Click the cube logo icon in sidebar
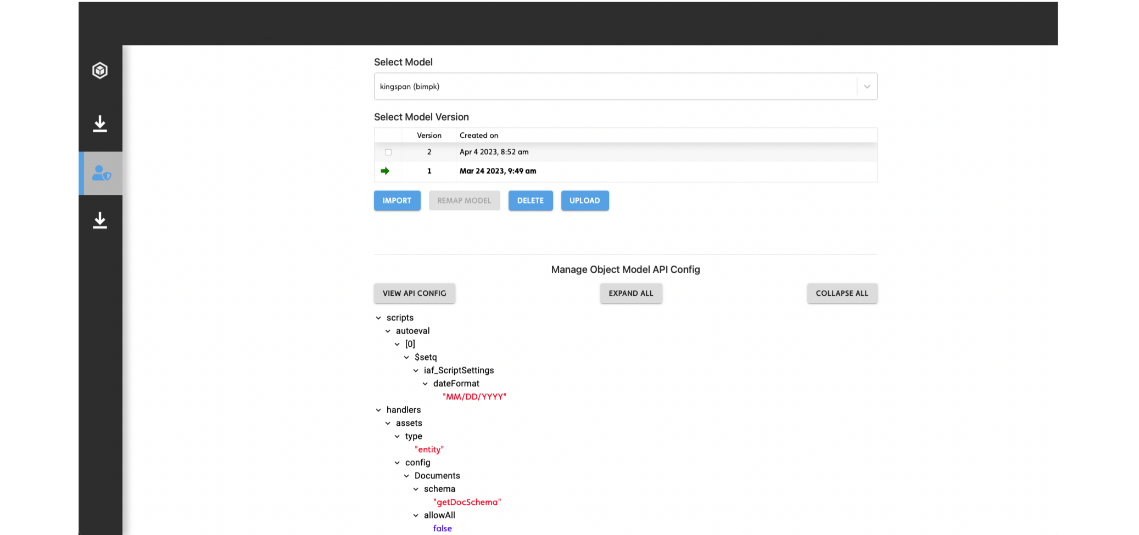Image resolution: width=1139 pixels, height=535 pixels. [x=100, y=70]
